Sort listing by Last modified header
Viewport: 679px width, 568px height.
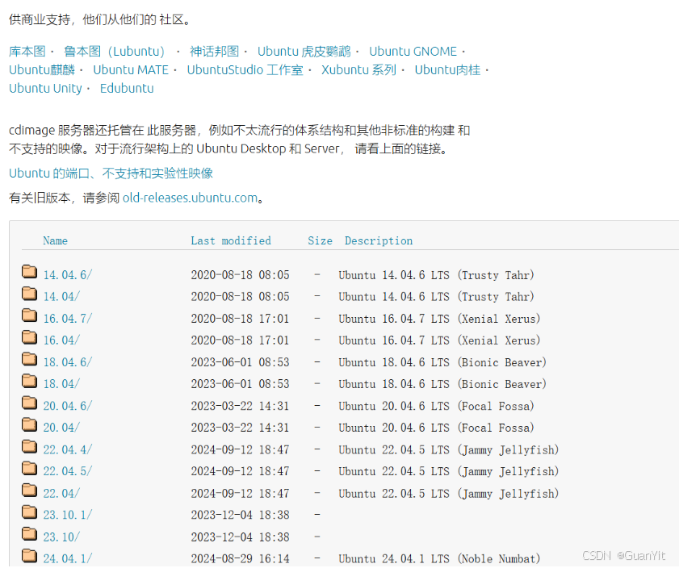click(x=231, y=241)
